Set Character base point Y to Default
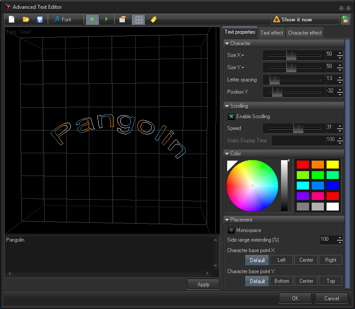 pos(257,281)
